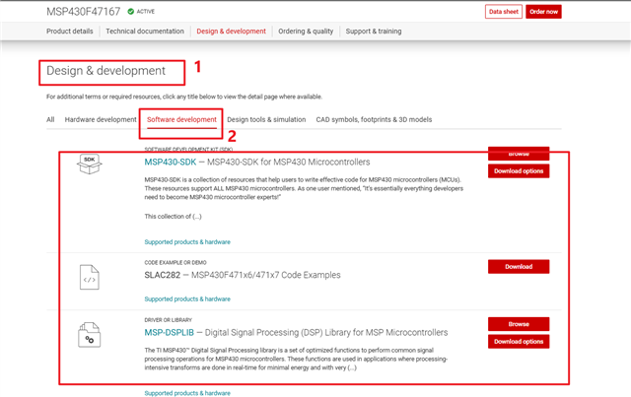The width and height of the screenshot is (631, 397).
Task: Click the 'DRIVER OR LIBRARY' label
Action: point(169,320)
